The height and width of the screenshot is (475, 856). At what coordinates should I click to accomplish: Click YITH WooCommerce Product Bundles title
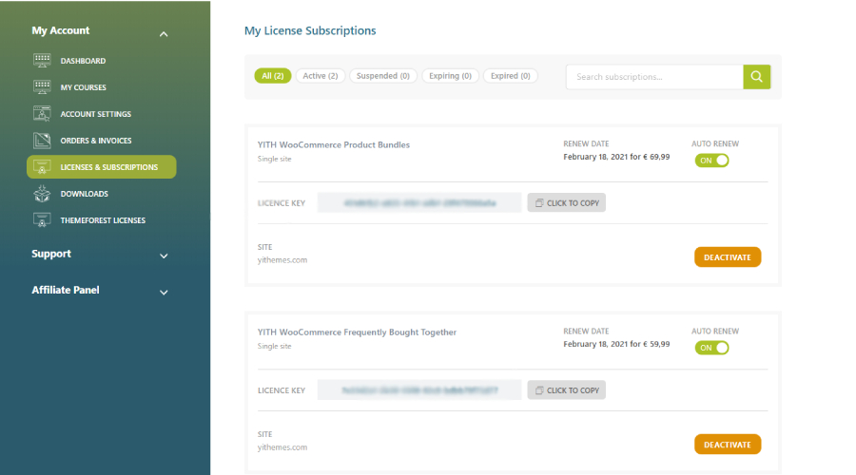pyautogui.click(x=334, y=144)
